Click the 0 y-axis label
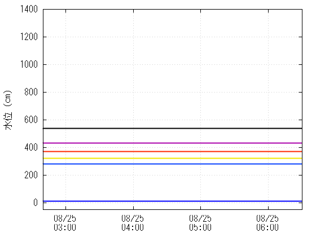Screen dimensions: 316x237 pyautogui.click(x=36, y=203)
